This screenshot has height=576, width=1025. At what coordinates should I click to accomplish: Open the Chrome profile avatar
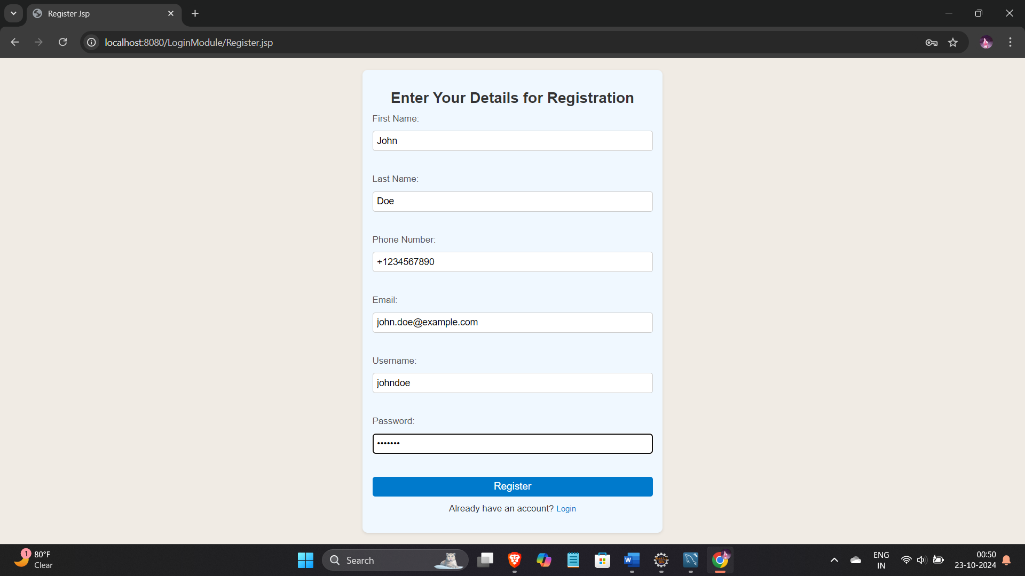coord(986,43)
